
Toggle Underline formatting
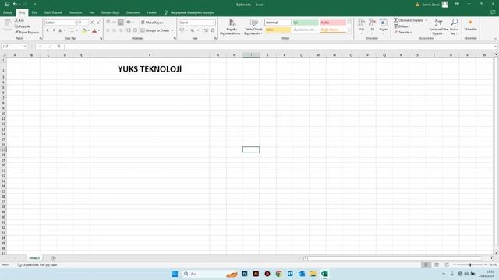pyautogui.click(x=60, y=30)
